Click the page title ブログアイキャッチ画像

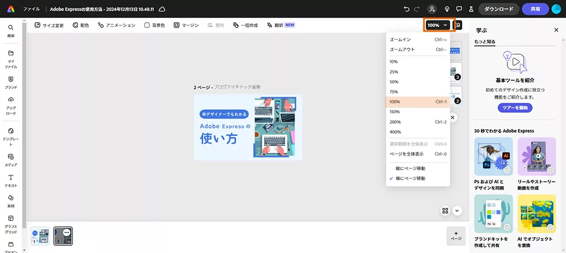pos(237,87)
